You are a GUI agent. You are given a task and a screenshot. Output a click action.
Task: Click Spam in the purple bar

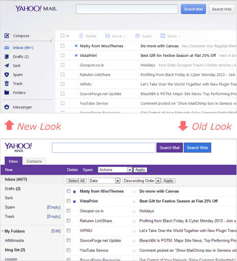coord(88,170)
